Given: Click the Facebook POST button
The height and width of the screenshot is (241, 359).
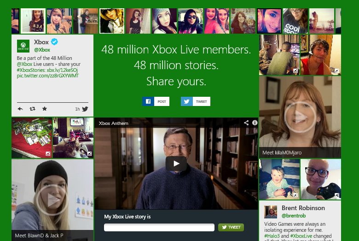Looking at the screenshot, I should [156, 101].
